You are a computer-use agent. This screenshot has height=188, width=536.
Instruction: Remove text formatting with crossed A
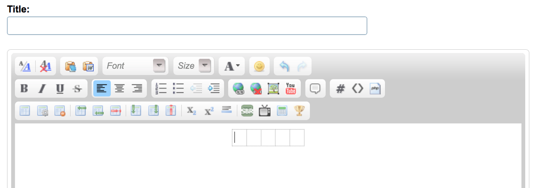pos(45,66)
